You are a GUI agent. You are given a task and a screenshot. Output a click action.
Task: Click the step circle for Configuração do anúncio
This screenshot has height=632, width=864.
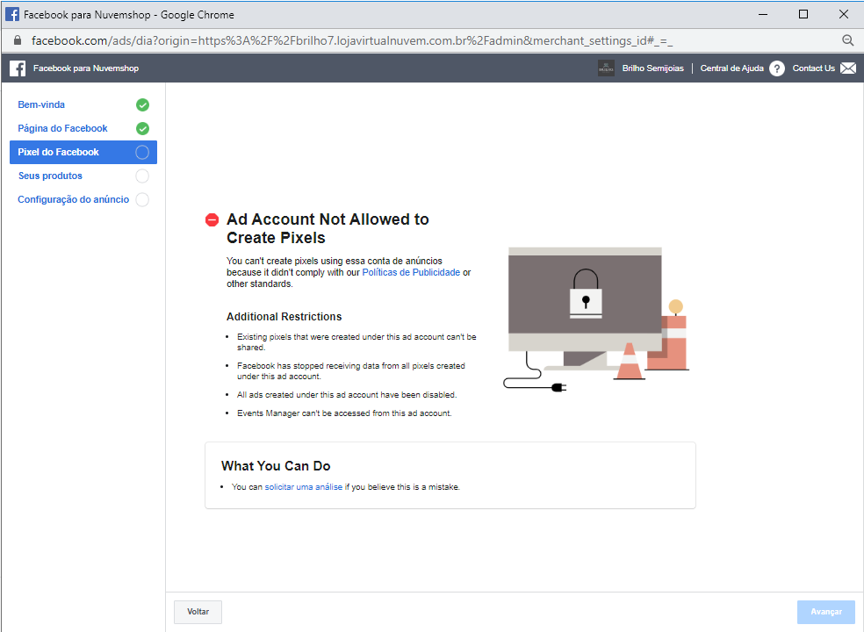tap(142, 199)
